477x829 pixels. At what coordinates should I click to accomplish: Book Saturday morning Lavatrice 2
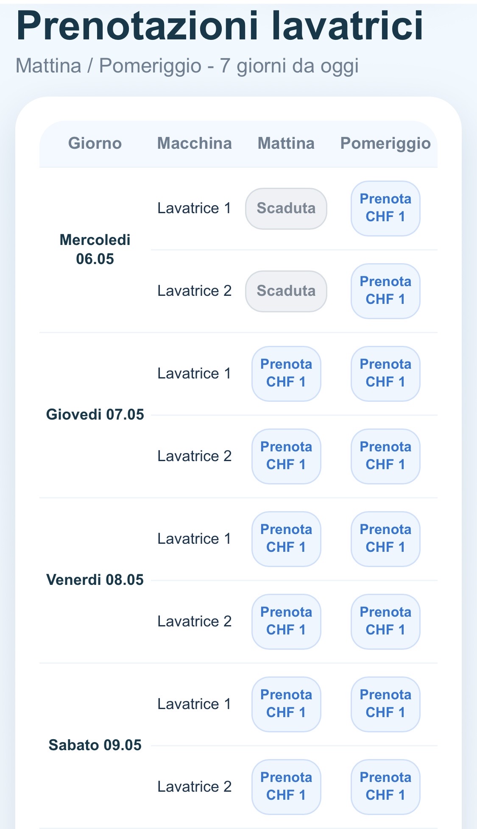click(286, 787)
